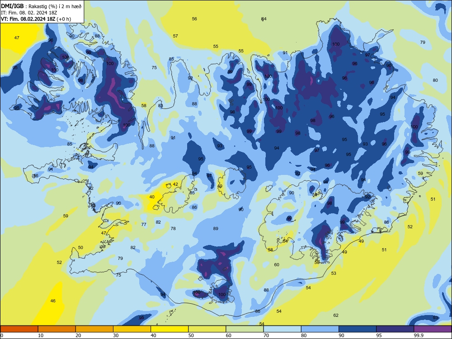The image size is (452, 339).
Task: Click the dark orange 0–10 legend swatch
Action: 19,329
